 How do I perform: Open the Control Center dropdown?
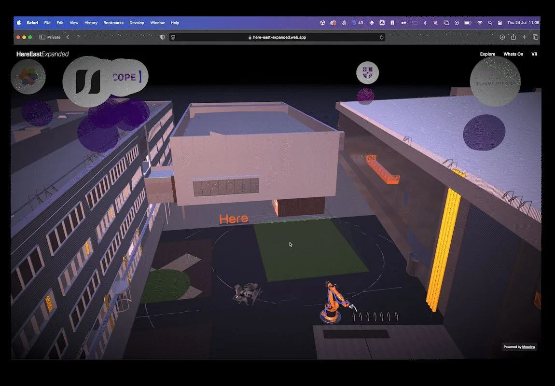(x=500, y=23)
